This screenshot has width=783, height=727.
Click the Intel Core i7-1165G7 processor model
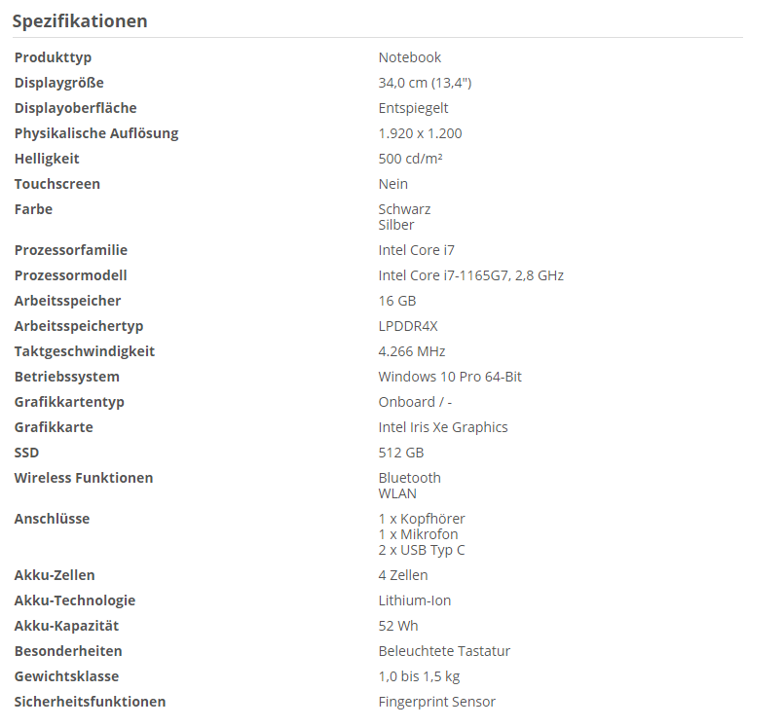tap(470, 275)
